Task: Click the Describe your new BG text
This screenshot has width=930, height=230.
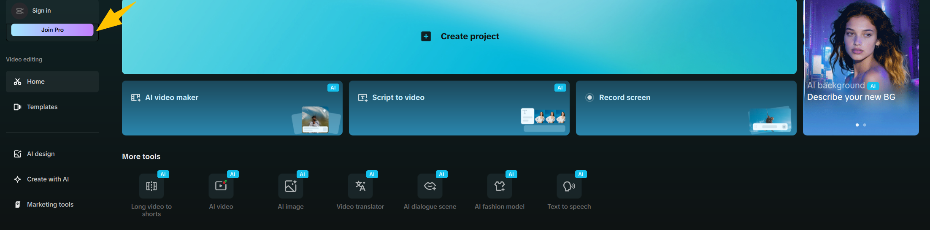Action: 851,97
